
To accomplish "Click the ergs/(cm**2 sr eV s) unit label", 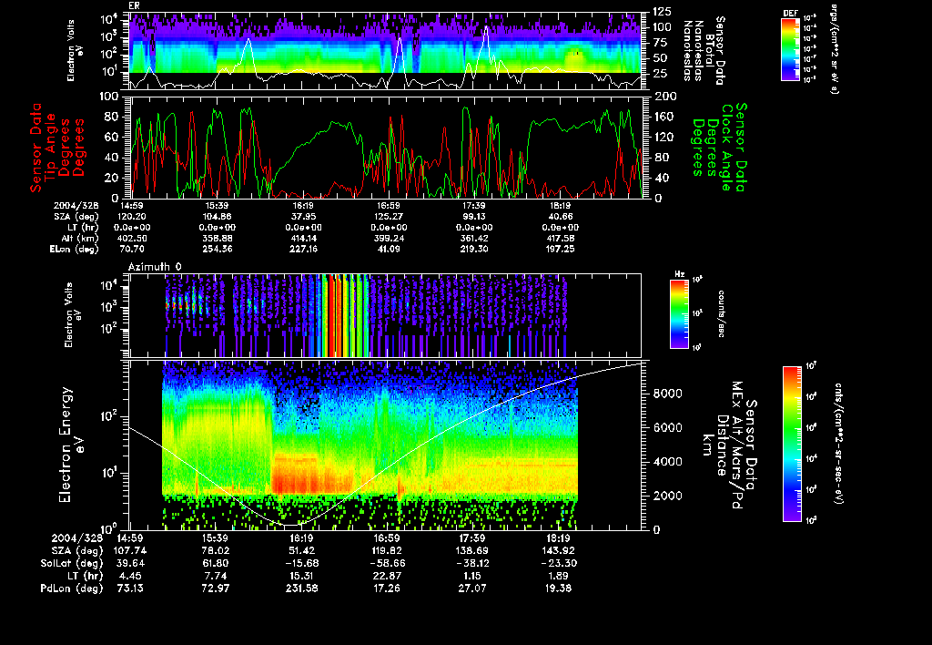I will (x=834, y=47).
